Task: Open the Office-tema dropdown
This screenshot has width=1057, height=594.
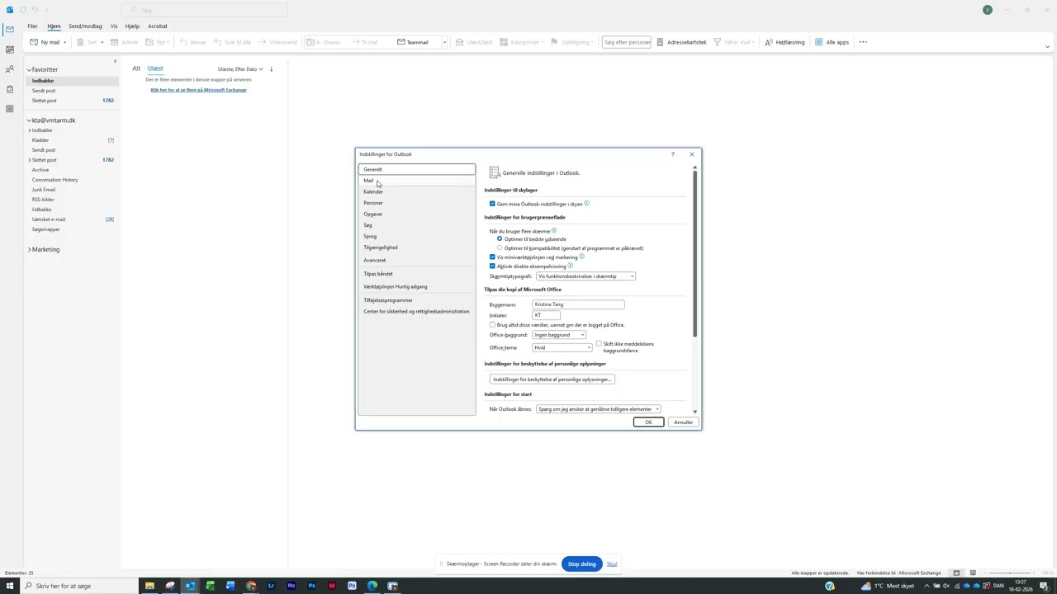Action: (x=562, y=347)
